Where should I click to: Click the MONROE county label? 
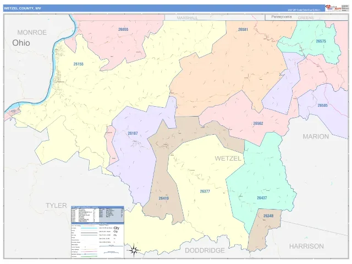[x=32, y=32]
